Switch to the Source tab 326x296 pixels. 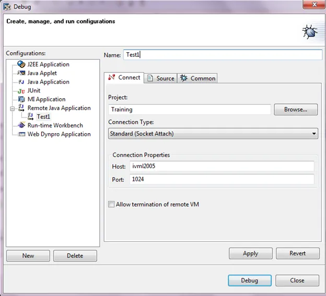(160, 78)
